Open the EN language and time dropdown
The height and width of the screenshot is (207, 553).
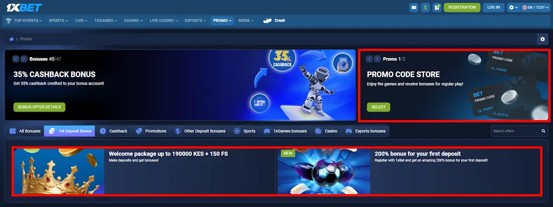[x=535, y=7]
